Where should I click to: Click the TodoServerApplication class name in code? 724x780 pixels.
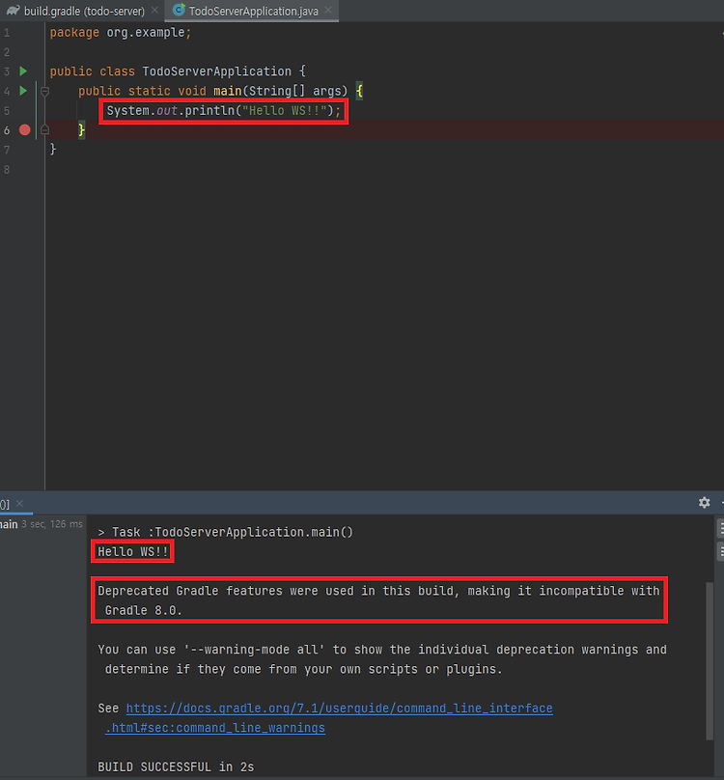point(217,71)
